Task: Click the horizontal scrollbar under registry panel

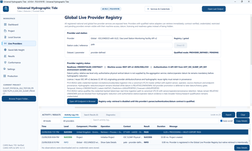Action: pos(145,107)
